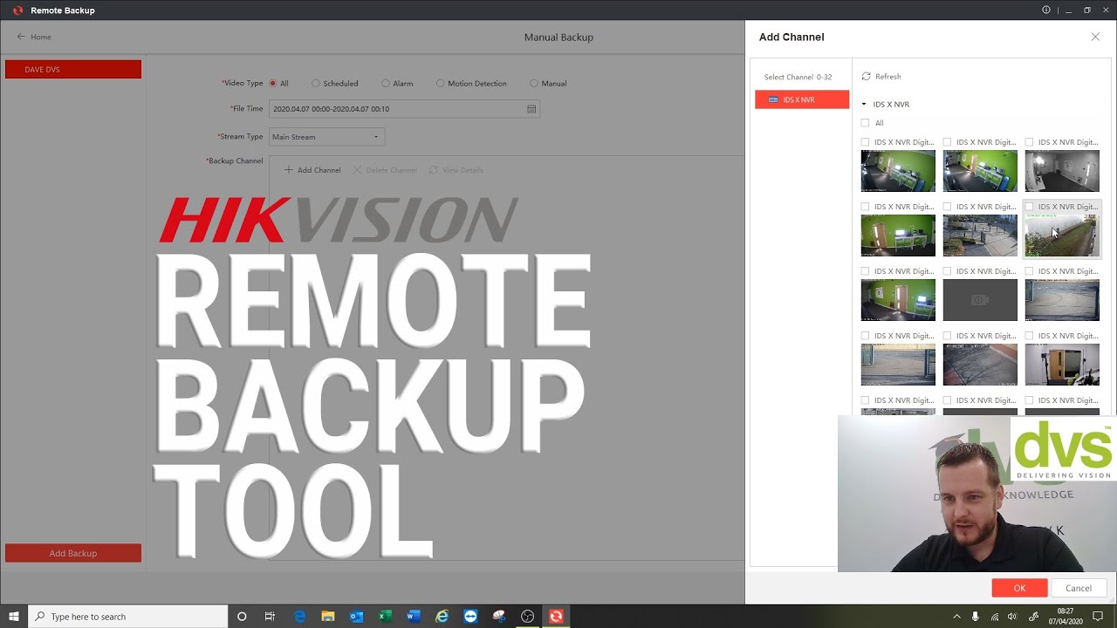Open the taskbar clock and date
Screen dimensions: 1117x628
(x=1065, y=617)
